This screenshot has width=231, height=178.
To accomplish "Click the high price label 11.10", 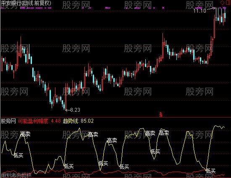I will (x=199, y=10).
